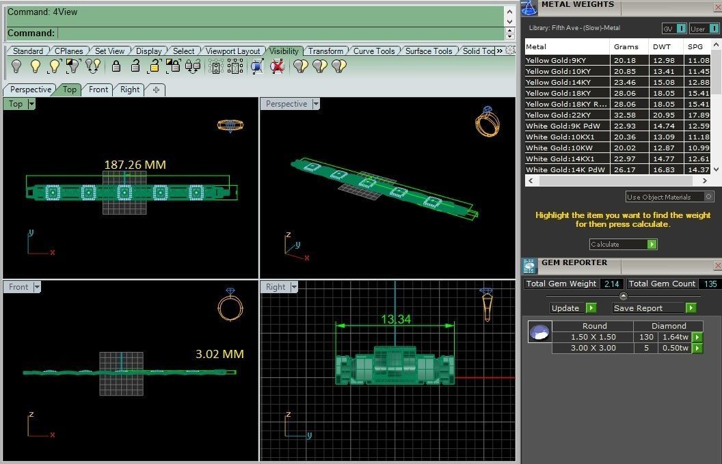Click the Show Objects yellow lightbulb icon

tap(36, 66)
